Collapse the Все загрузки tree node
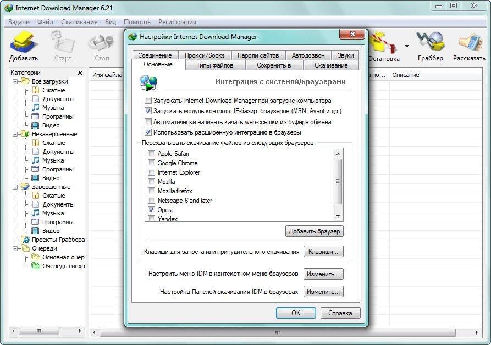491x345 pixels. pos(15,81)
